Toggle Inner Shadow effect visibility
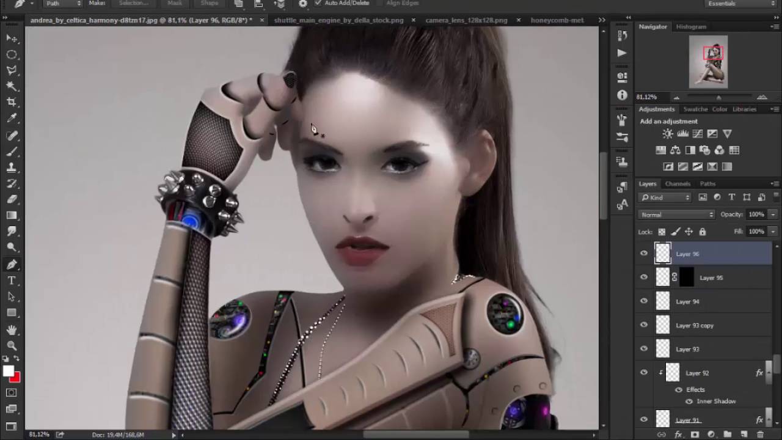 point(689,402)
